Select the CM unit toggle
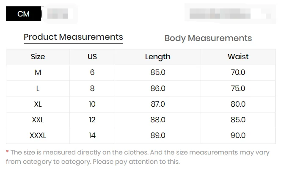The height and width of the screenshot is (182, 292). pos(24,14)
